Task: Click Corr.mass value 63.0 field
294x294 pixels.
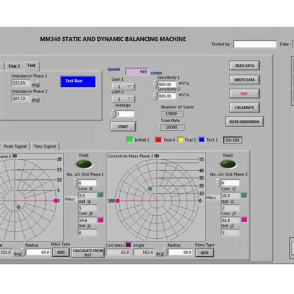Action: tap(118, 252)
